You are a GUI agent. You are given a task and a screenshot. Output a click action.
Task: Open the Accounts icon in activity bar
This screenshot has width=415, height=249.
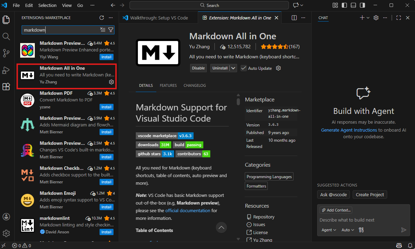(6, 217)
